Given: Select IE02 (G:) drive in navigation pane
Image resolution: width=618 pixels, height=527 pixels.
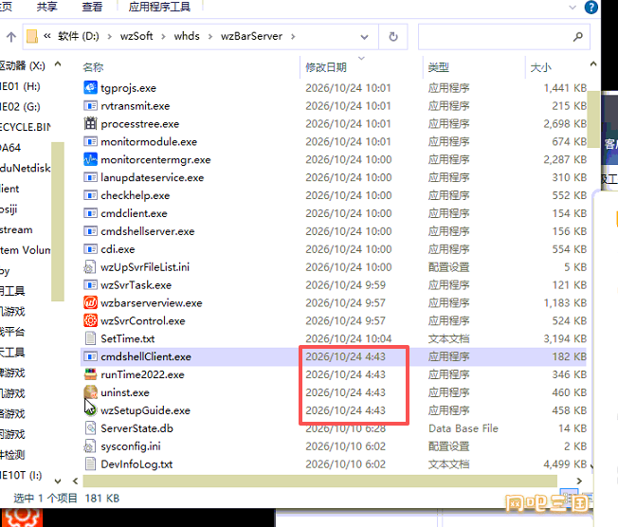Looking at the screenshot, I should pos(20,107).
